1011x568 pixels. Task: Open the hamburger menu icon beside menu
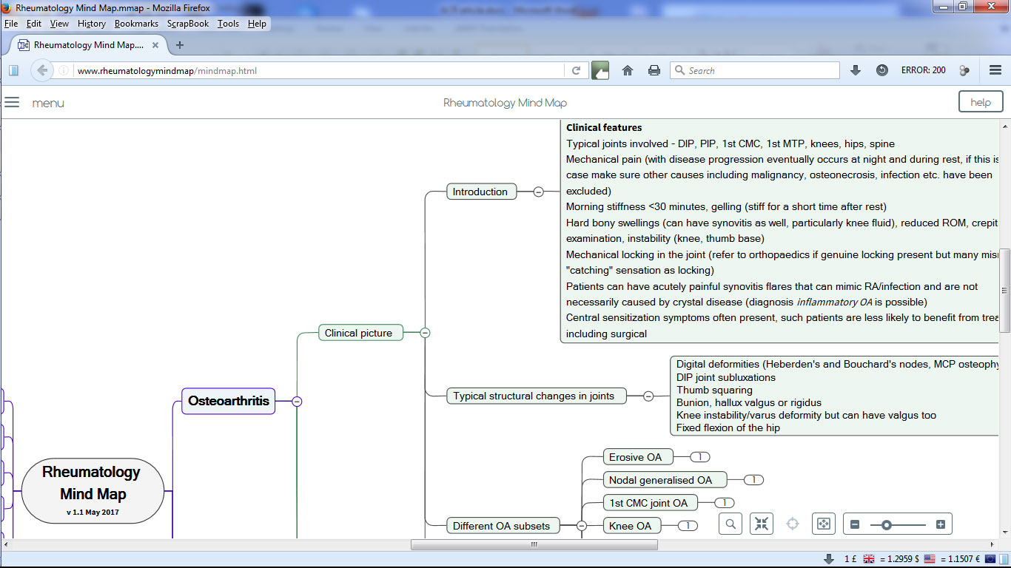(x=12, y=102)
